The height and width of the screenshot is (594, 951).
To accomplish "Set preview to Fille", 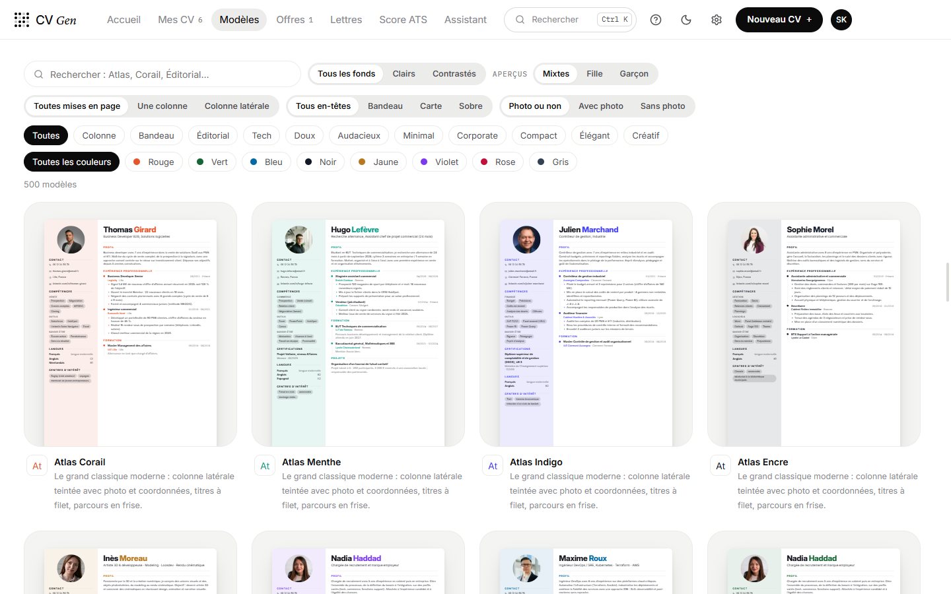I will click(x=594, y=74).
